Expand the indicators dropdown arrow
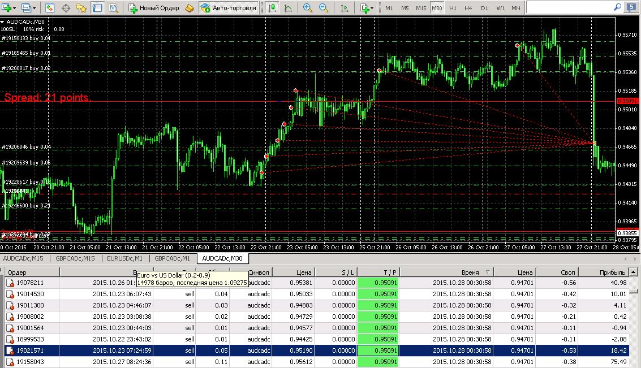 pos(372,8)
